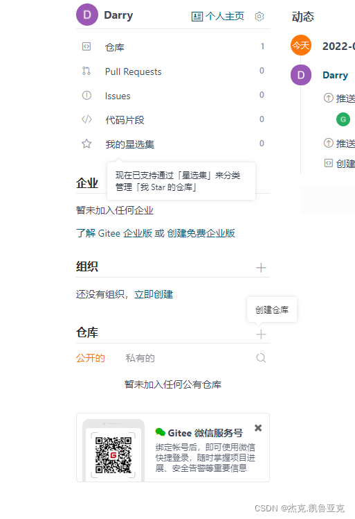Click the green G repository avatar
The width and height of the screenshot is (355, 519).
coord(343,119)
